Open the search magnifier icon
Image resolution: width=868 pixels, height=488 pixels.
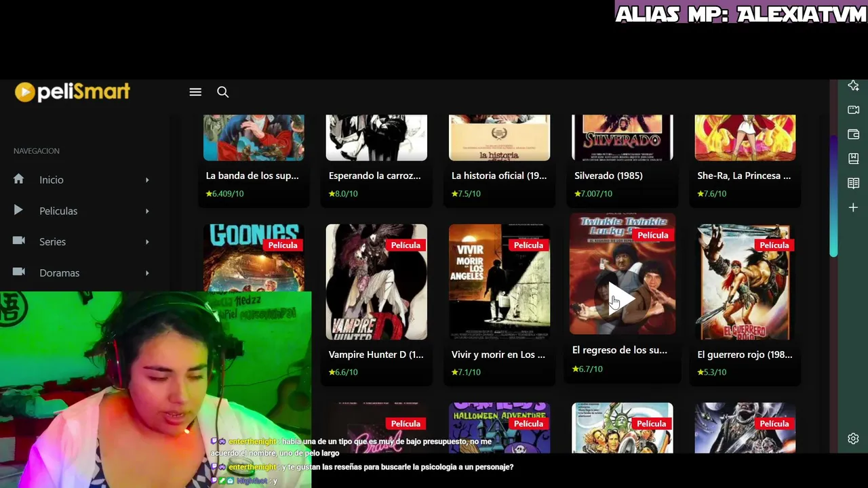tap(222, 92)
